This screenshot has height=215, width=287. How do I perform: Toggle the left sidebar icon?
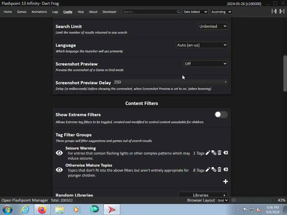pyautogui.click(x=274, y=11)
